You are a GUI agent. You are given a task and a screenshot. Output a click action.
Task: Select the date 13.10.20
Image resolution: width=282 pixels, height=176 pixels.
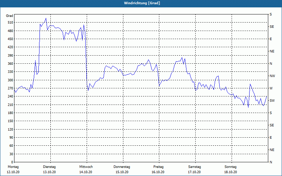pyautogui.click(x=49, y=172)
